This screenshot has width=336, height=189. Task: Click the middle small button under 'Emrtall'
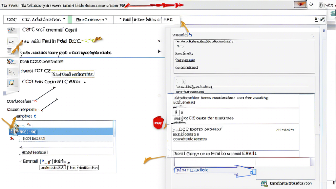tap(72, 168)
